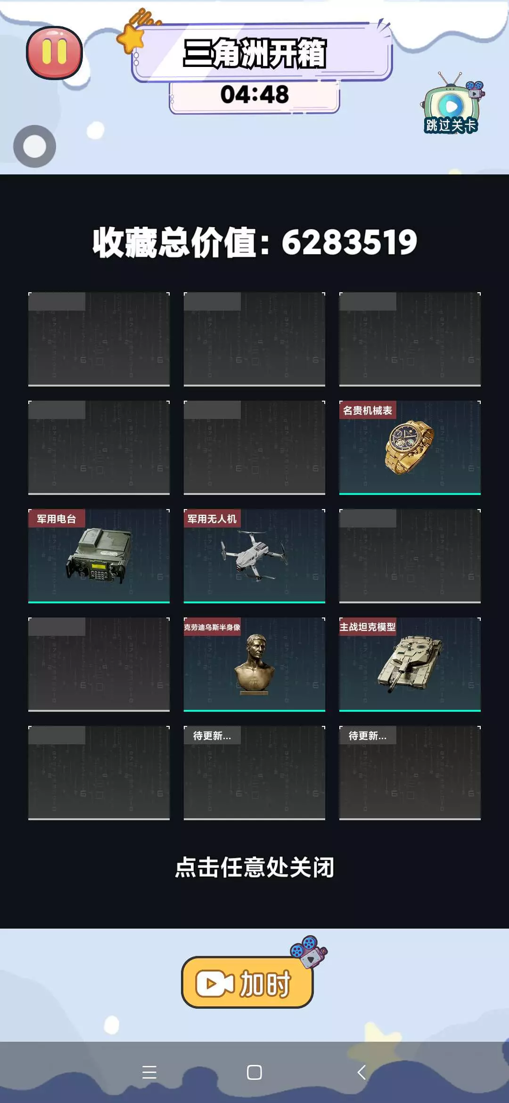
Task: Select the 军用无人机 drone card
Action: tap(254, 556)
